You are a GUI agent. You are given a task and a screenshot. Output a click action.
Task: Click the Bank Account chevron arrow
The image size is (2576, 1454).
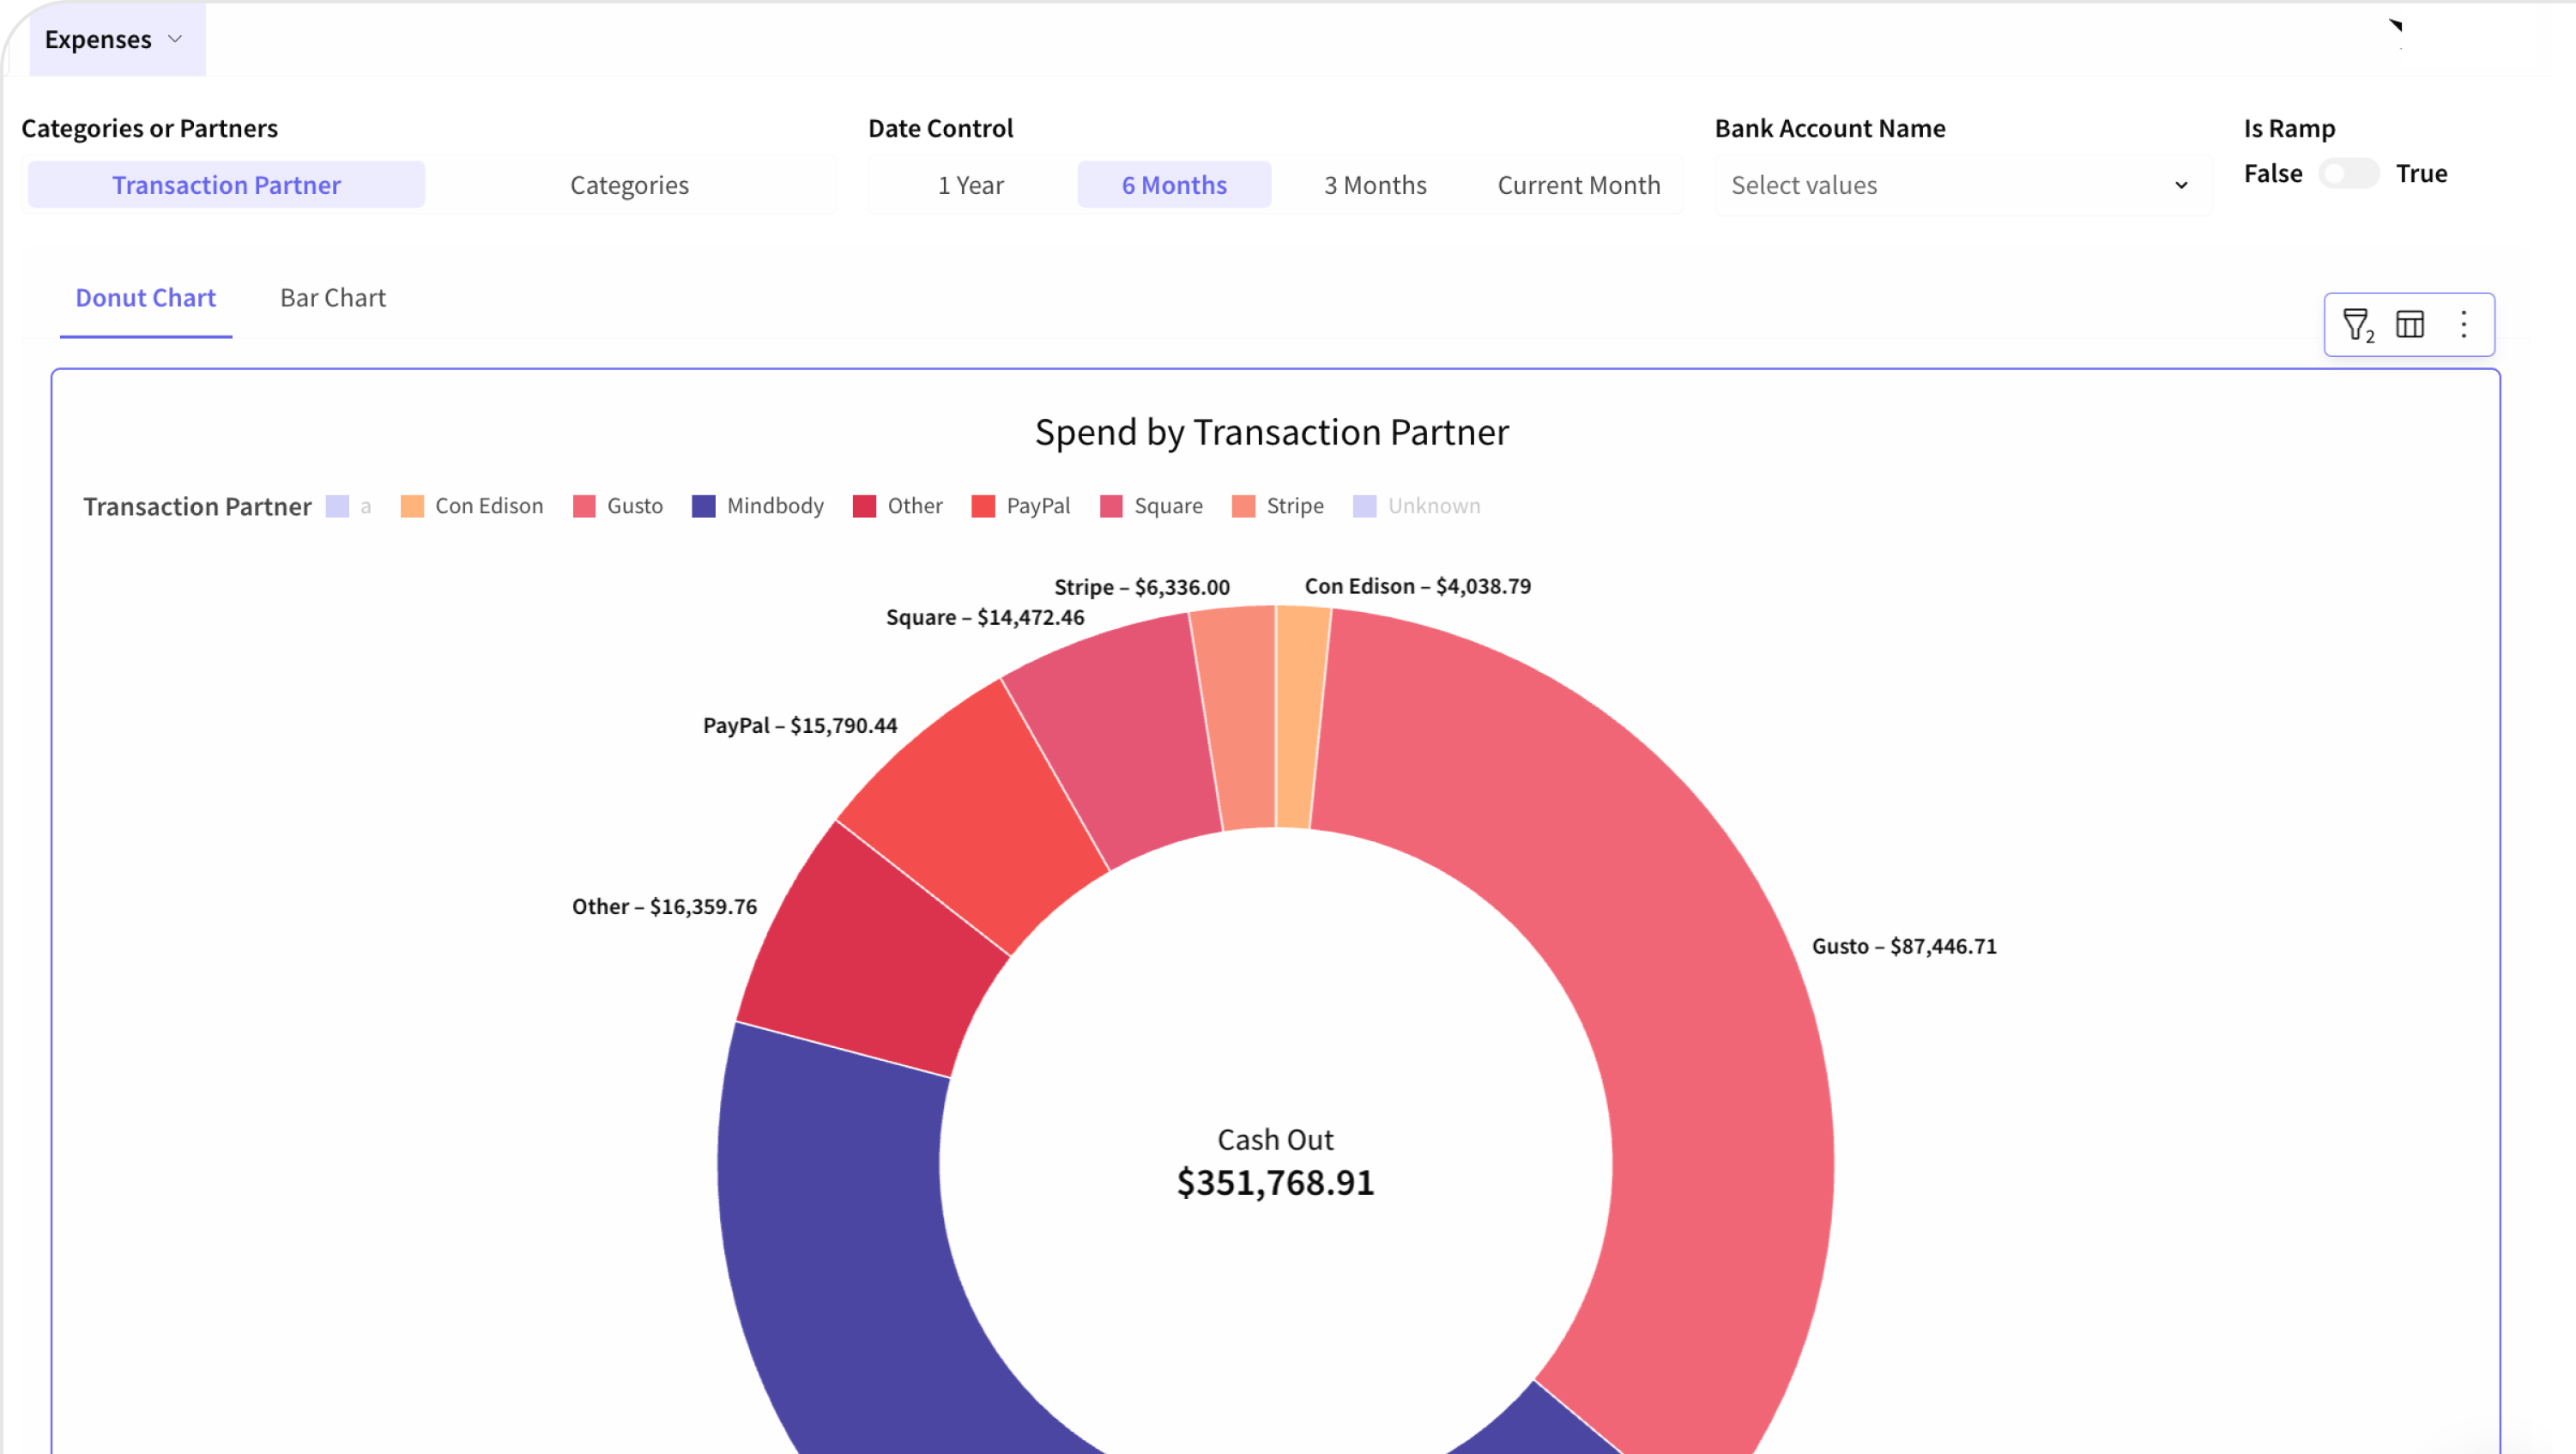(x=2181, y=185)
